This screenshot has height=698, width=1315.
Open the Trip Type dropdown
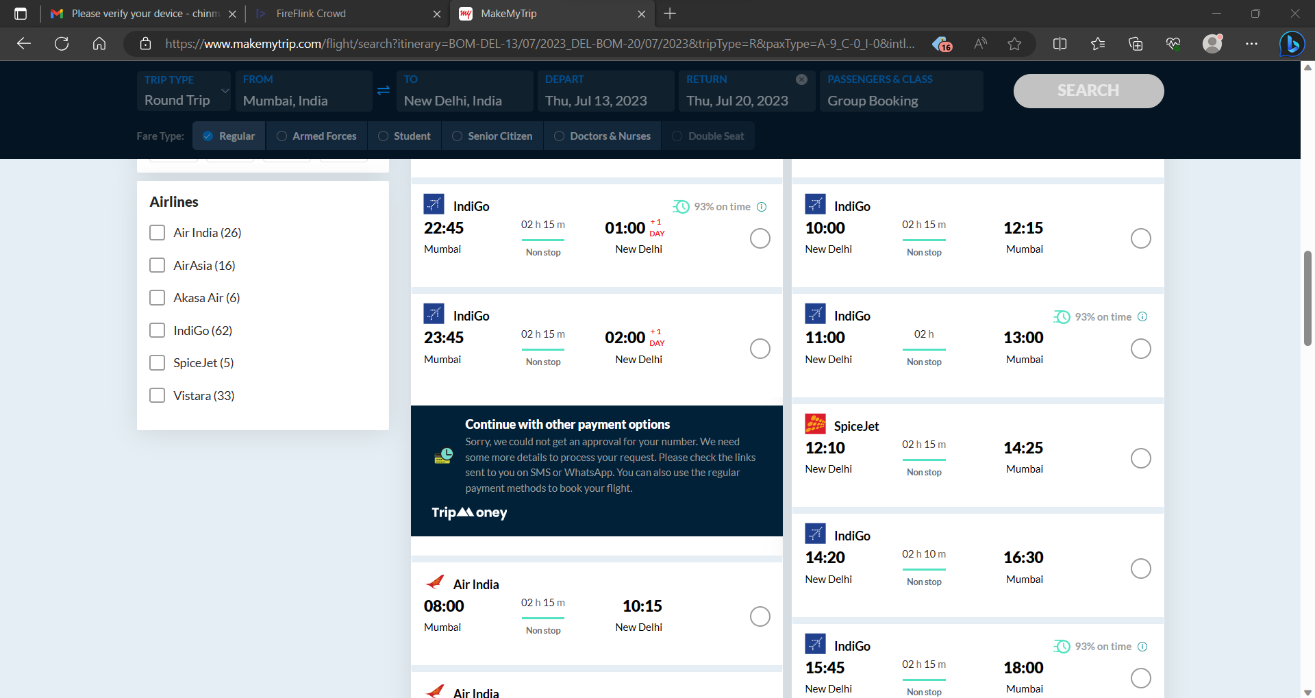point(184,91)
